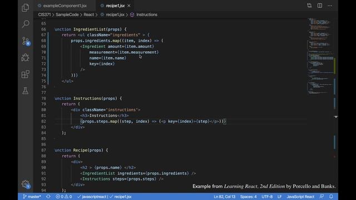The image size is (356, 200).
Task: Change the Spaces: 4 indentation setting
Action: (x=249, y=197)
